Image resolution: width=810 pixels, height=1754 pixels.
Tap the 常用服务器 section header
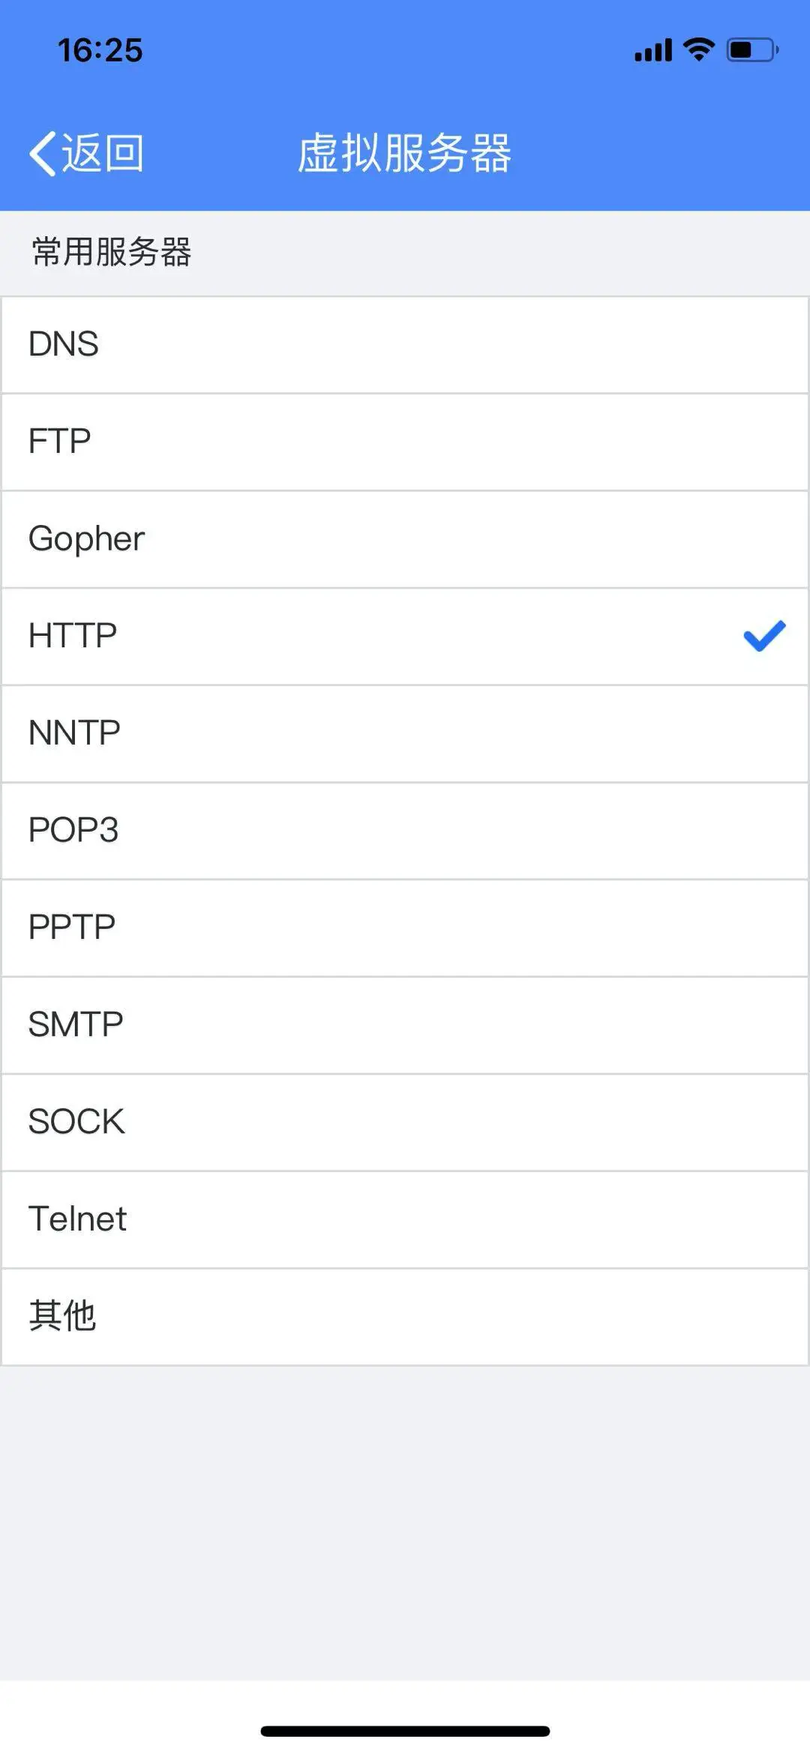(111, 252)
